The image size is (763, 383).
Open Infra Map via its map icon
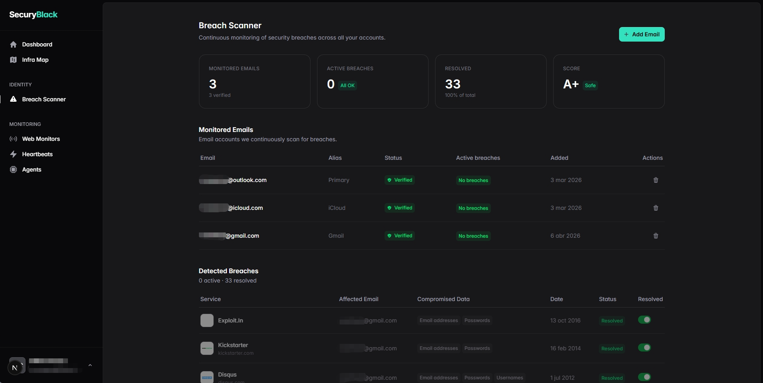pos(13,60)
